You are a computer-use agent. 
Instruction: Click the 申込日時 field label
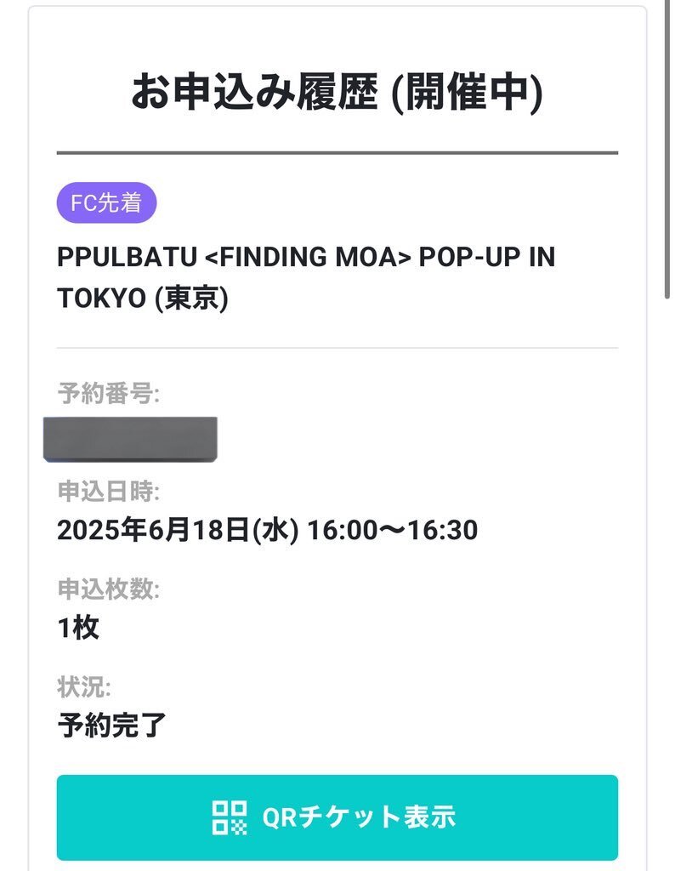pyautogui.click(x=108, y=491)
